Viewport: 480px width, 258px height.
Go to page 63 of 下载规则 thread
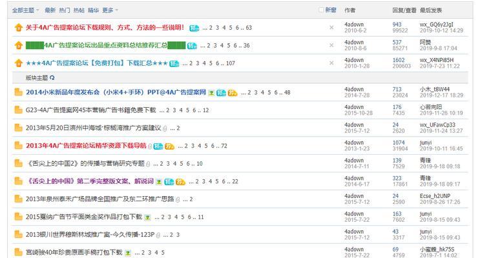coord(249,28)
